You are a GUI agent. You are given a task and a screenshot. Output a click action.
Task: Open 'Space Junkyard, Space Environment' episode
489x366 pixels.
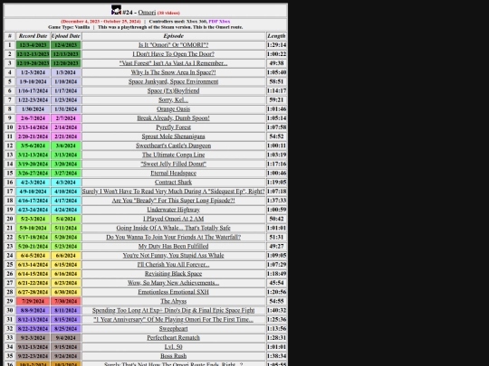pyautogui.click(x=173, y=81)
